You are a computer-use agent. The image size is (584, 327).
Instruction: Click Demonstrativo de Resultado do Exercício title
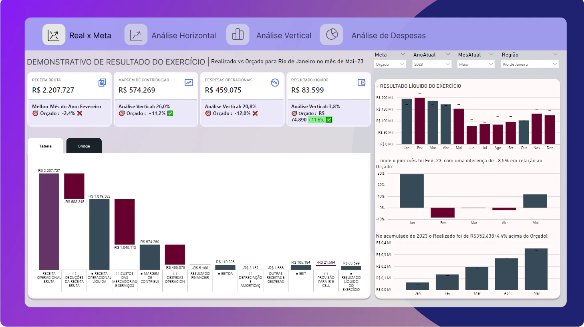tap(116, 62)
